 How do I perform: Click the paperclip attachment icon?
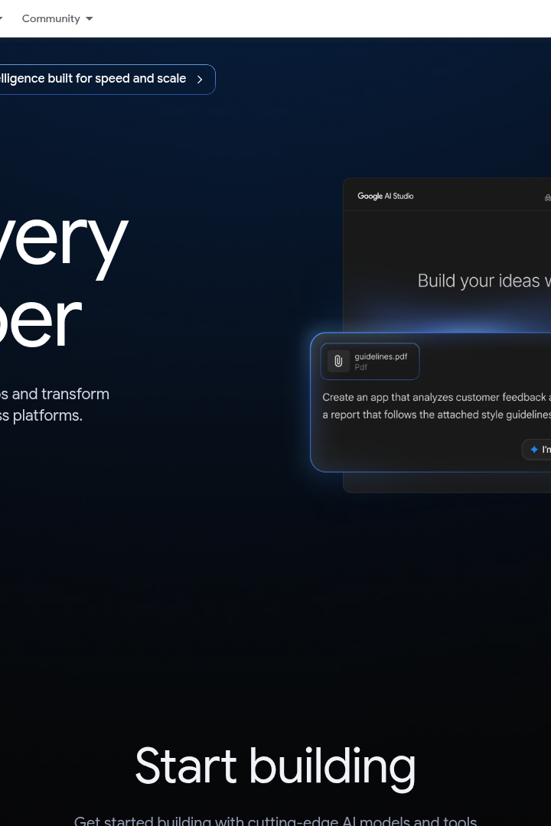pyautogui.click(x=338, y=361)
